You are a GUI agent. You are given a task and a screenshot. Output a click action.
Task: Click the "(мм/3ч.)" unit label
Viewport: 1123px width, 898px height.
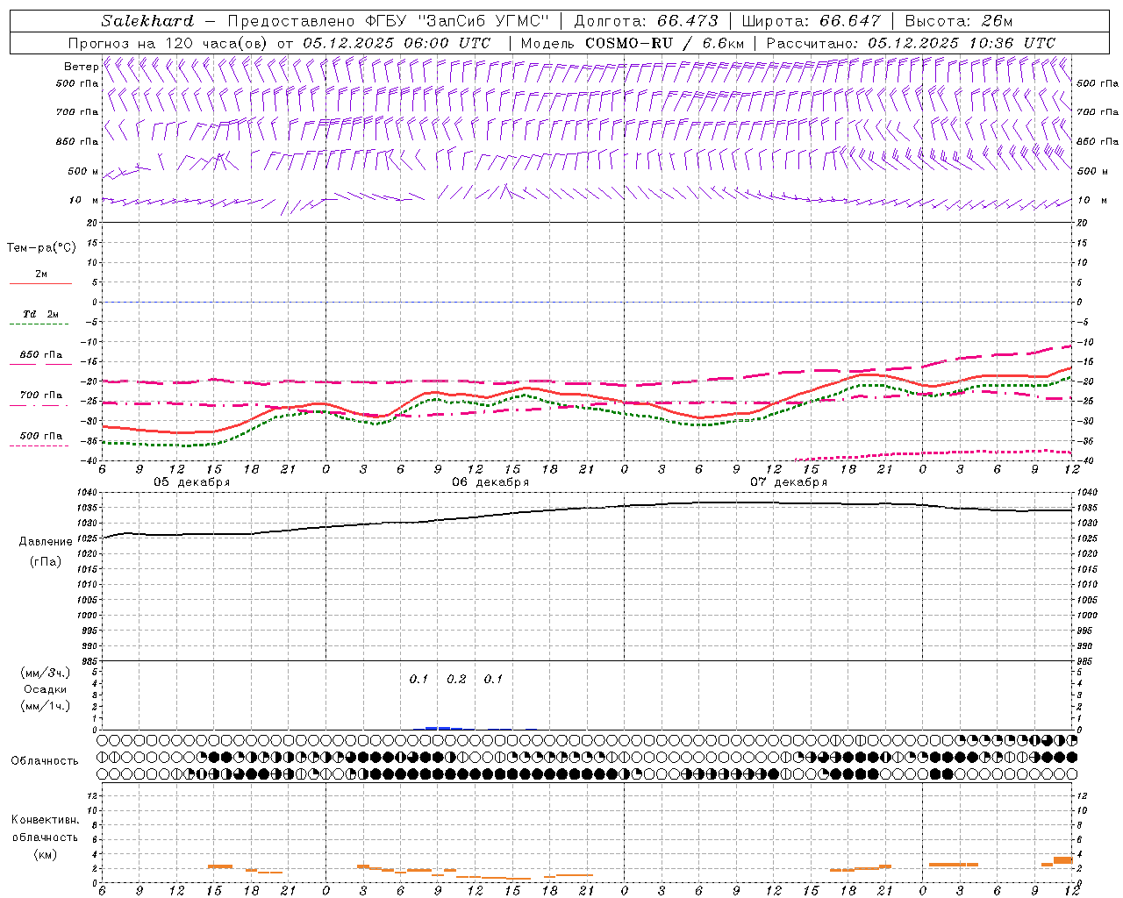pos(46,673)
